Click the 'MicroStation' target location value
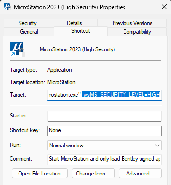 click(61, 82)
